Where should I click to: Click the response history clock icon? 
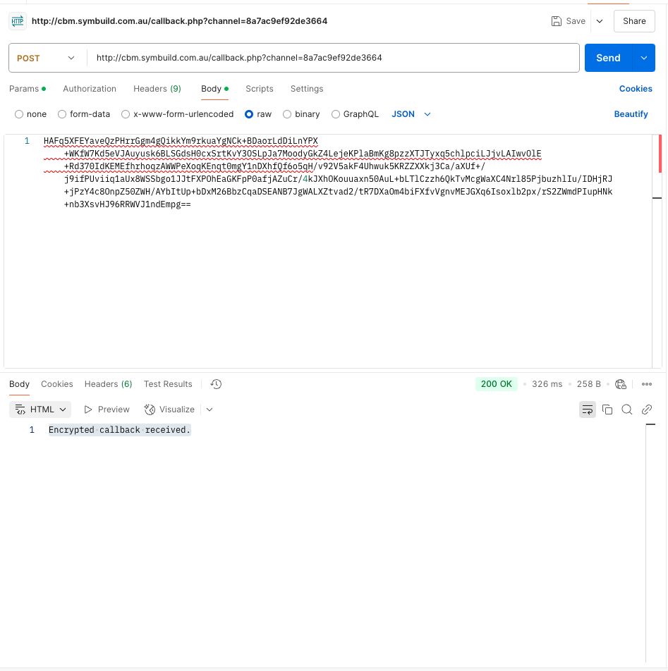(x=217, y=384)
